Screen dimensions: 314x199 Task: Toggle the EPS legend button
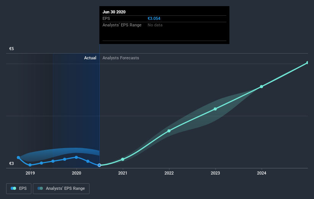(x=19, y=188)
